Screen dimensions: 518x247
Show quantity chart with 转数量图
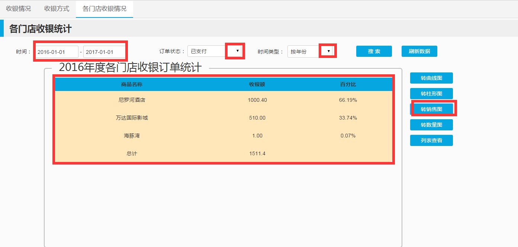[431, 125]
